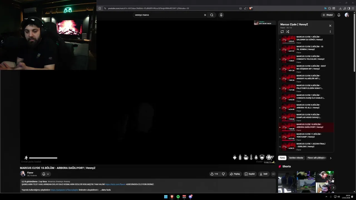Click the Oluştur button
This screenshot has height=200, width=356.
click(x=328, y=15)
